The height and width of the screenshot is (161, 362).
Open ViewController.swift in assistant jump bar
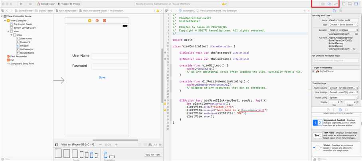tap(208, 11)
